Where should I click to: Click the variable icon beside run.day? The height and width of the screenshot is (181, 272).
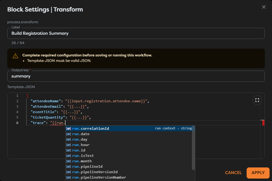pyautogui.click(x=69, y=139)
